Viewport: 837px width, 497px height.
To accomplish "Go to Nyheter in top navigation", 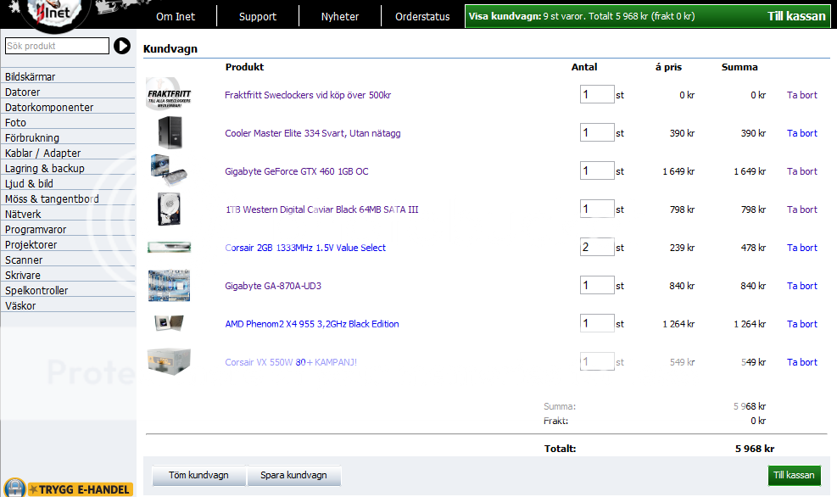I will pos(340,16).
